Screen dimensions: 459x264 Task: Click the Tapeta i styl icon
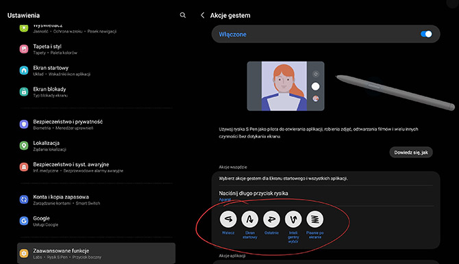pyautogui.click(x=24, y=49)
